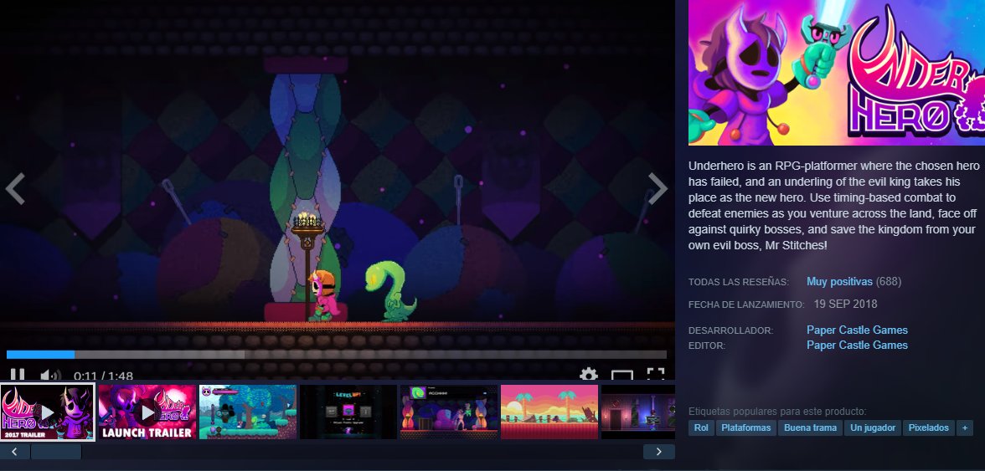The image size is (985, 471).
Task: Click the release date 19 SEP 2018
Action: point(845,305)
